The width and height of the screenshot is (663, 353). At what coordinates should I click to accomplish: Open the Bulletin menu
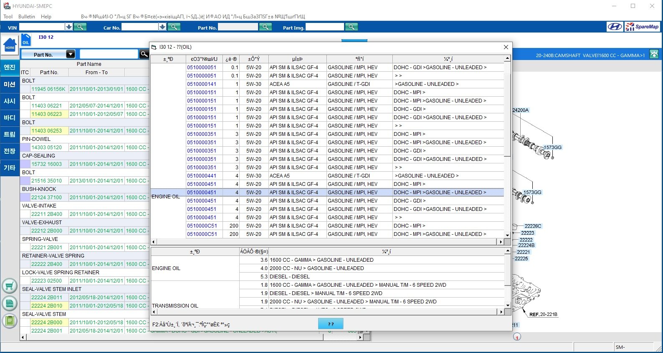point(27,17)
